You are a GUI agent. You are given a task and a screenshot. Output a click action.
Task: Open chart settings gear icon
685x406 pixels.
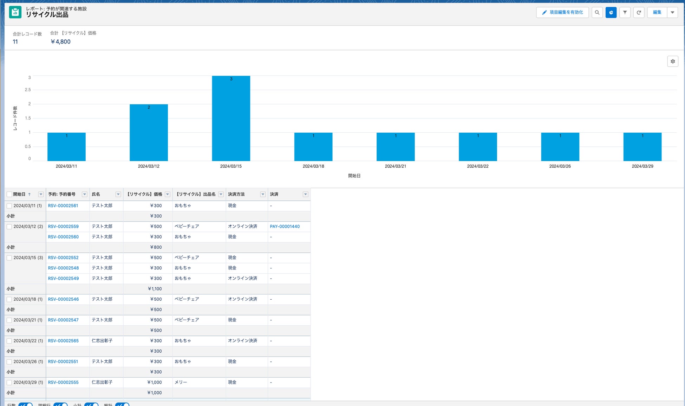(672, 61)
